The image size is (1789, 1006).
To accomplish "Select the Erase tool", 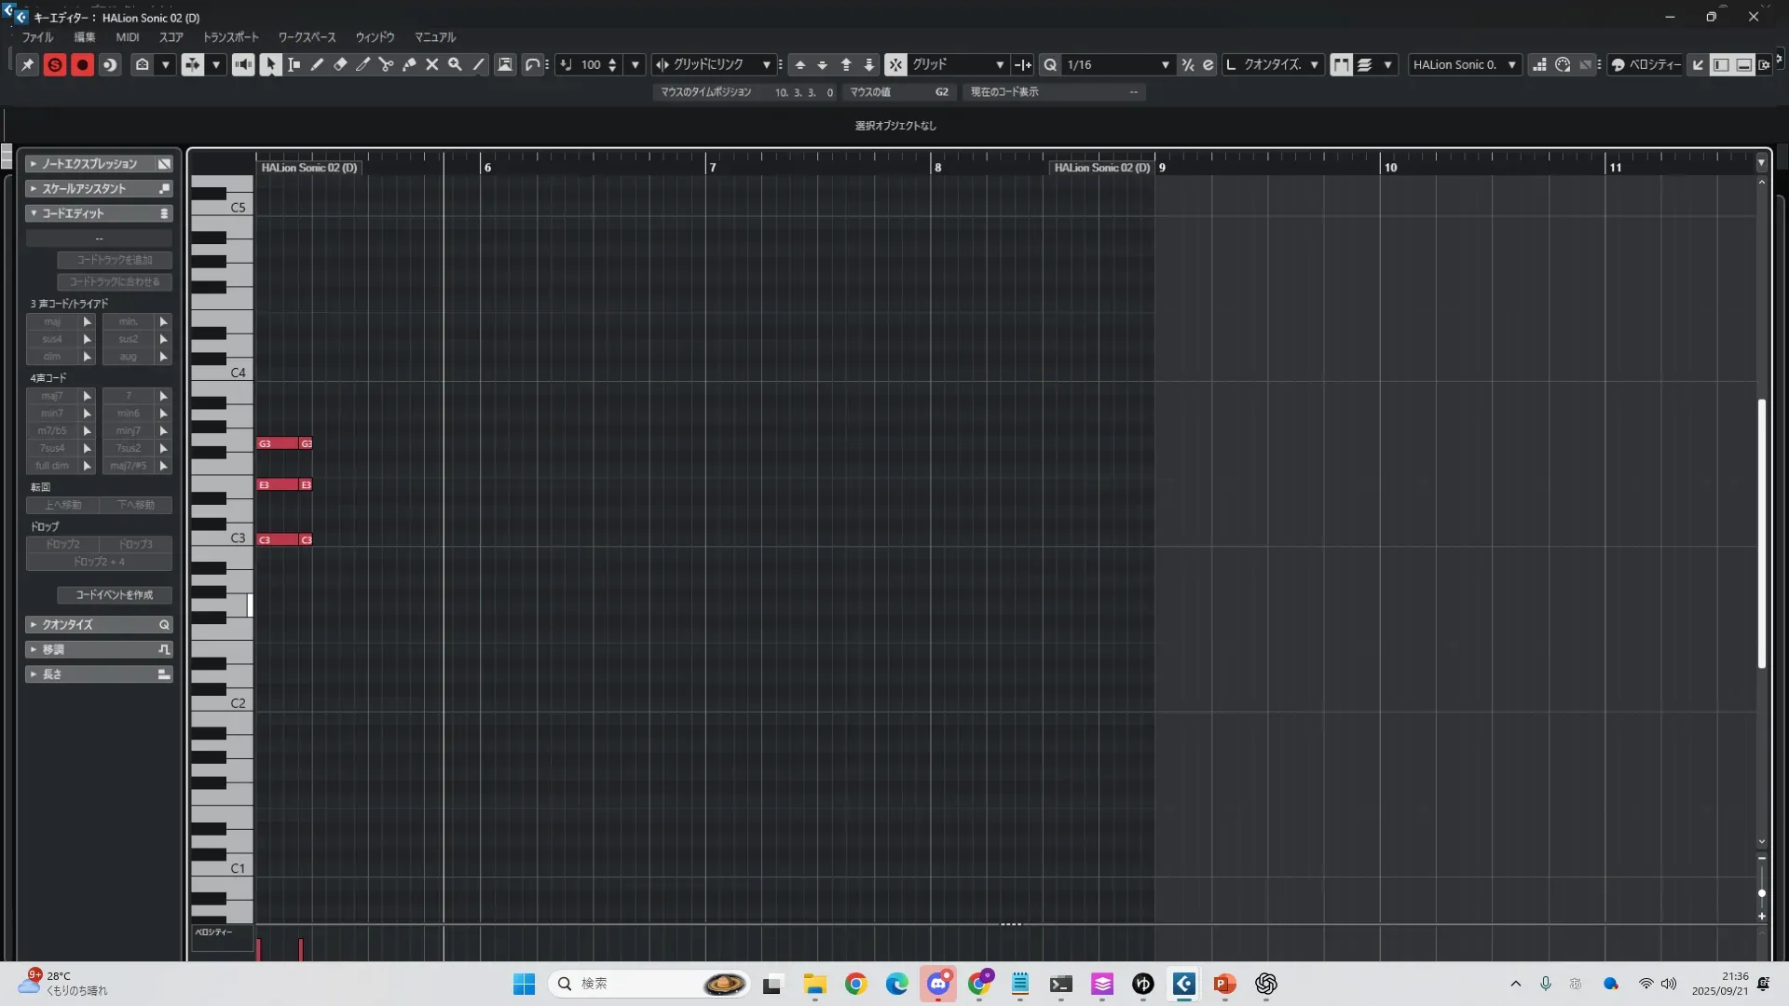I will click(340, 64).
